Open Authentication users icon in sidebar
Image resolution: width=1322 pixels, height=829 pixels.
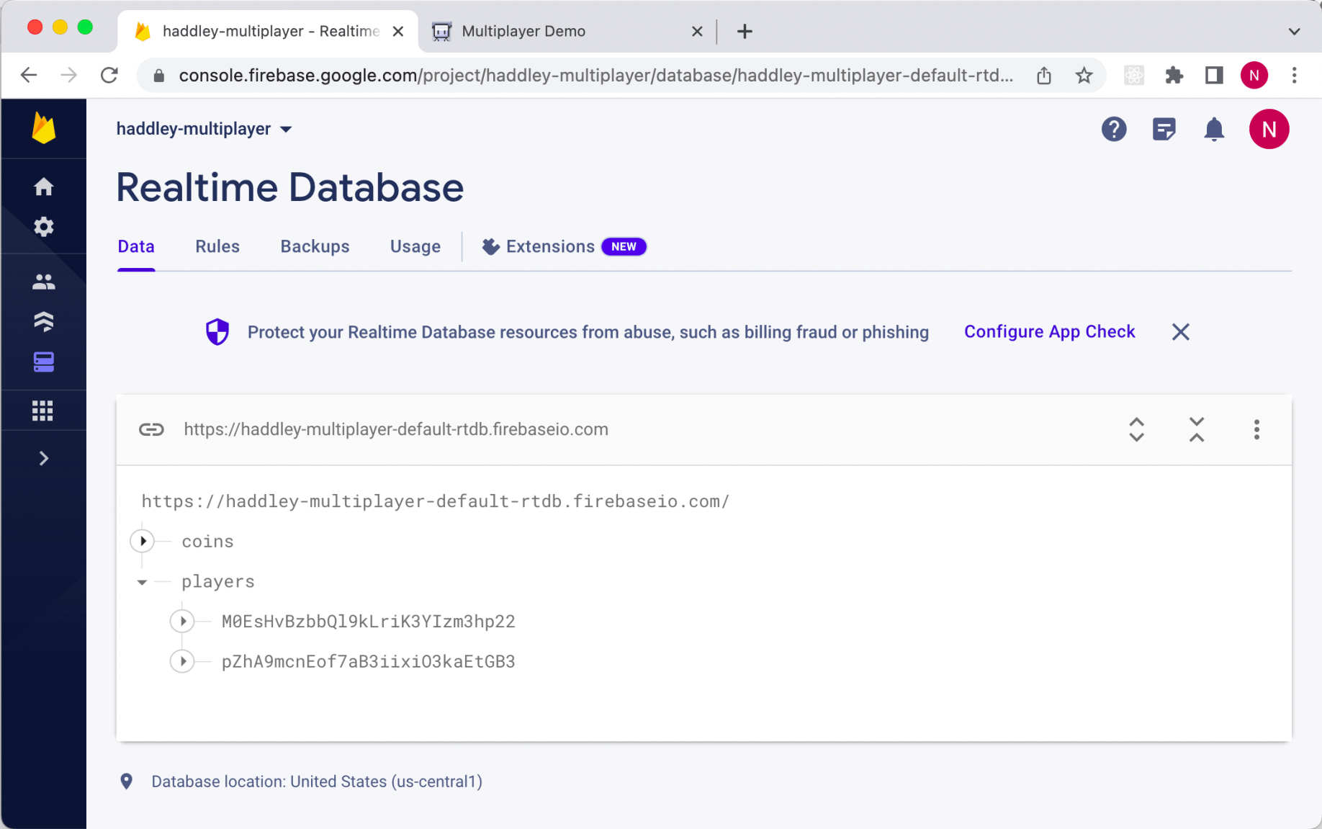coord(43,282)
